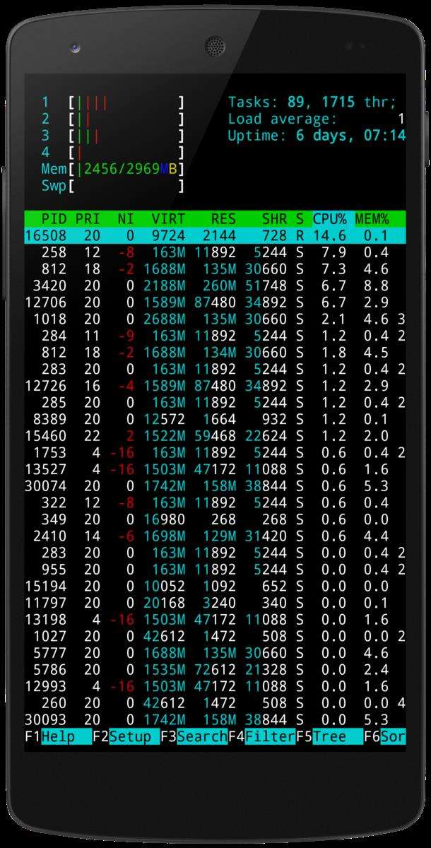Click the CPU 1 usage meter

pos(113,102)
